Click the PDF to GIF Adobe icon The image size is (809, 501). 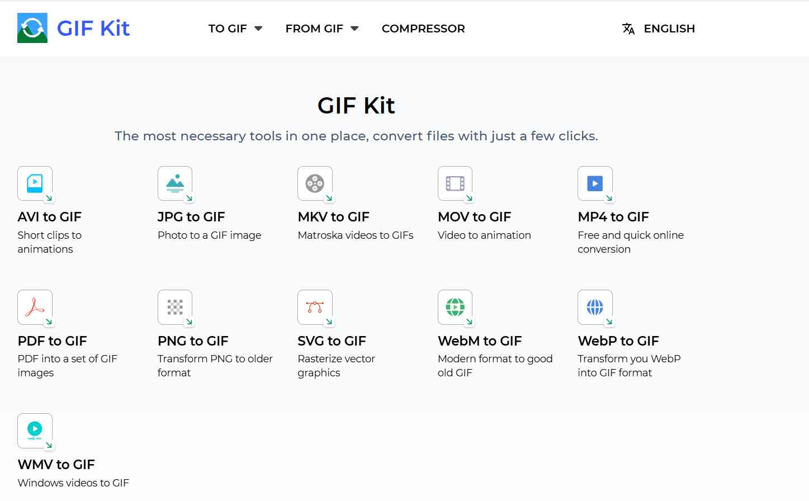click(x=35, y=308)
